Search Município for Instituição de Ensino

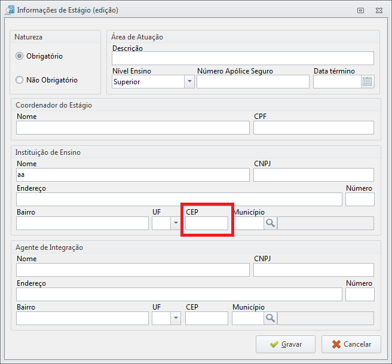click(270, 223)
